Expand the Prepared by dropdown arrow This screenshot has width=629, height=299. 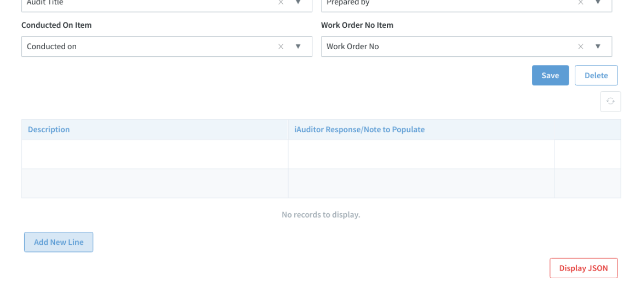[598, 2]
